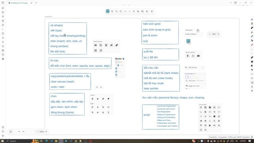Click the 3 properties status bar entry

click(222, 137)
